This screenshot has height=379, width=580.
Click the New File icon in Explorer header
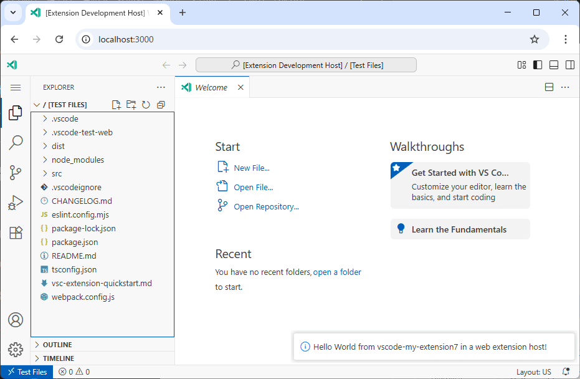[x=116, y=105]
